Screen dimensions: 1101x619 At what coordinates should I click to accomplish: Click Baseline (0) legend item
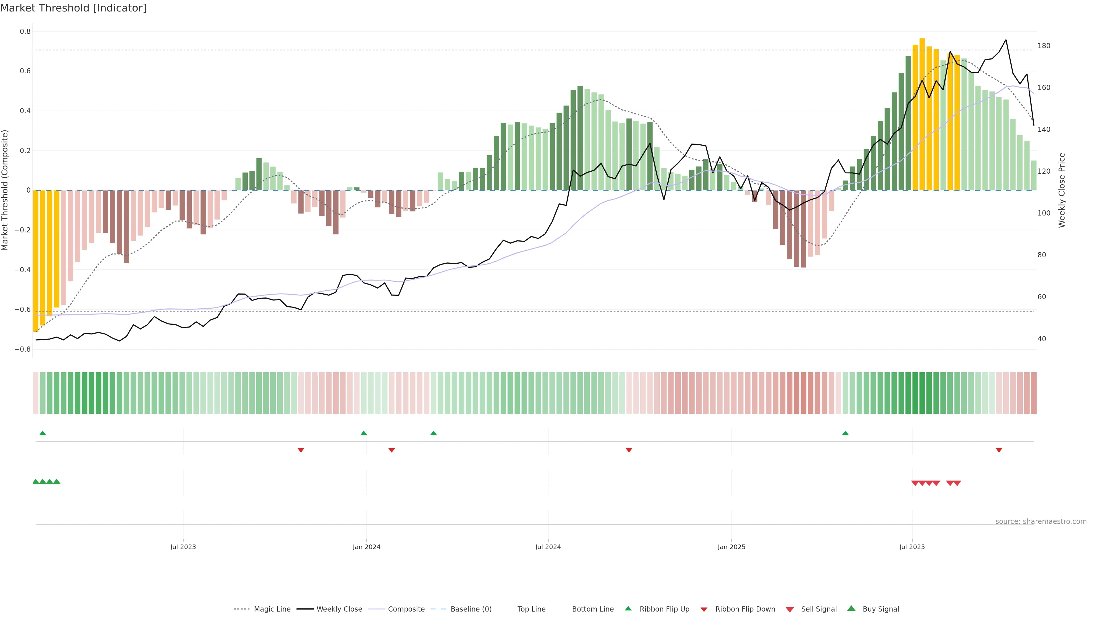[471, 609]
